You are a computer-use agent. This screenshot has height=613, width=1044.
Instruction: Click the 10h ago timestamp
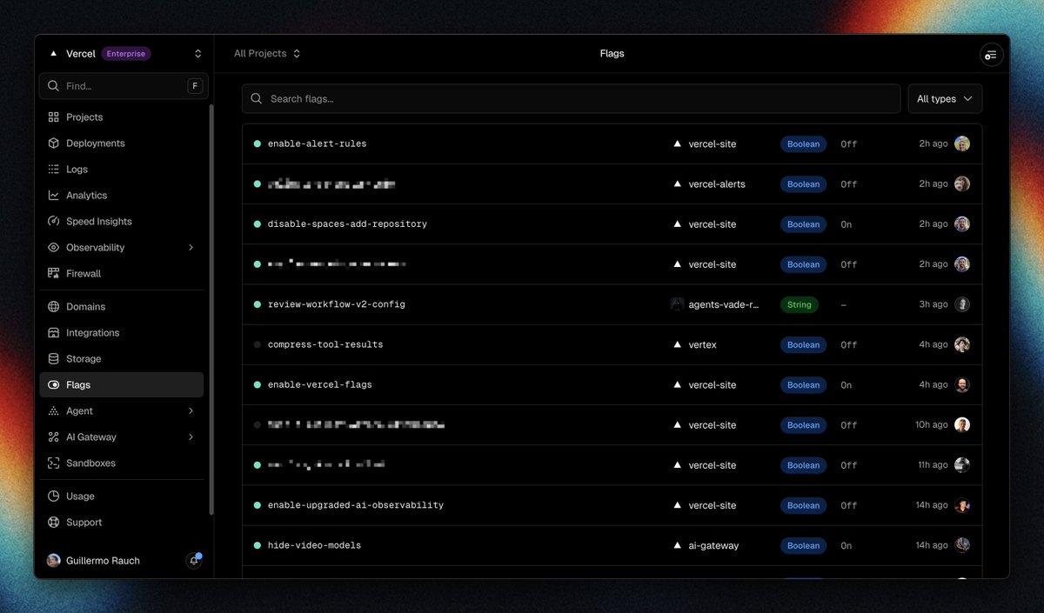click(x=932, y=425)
